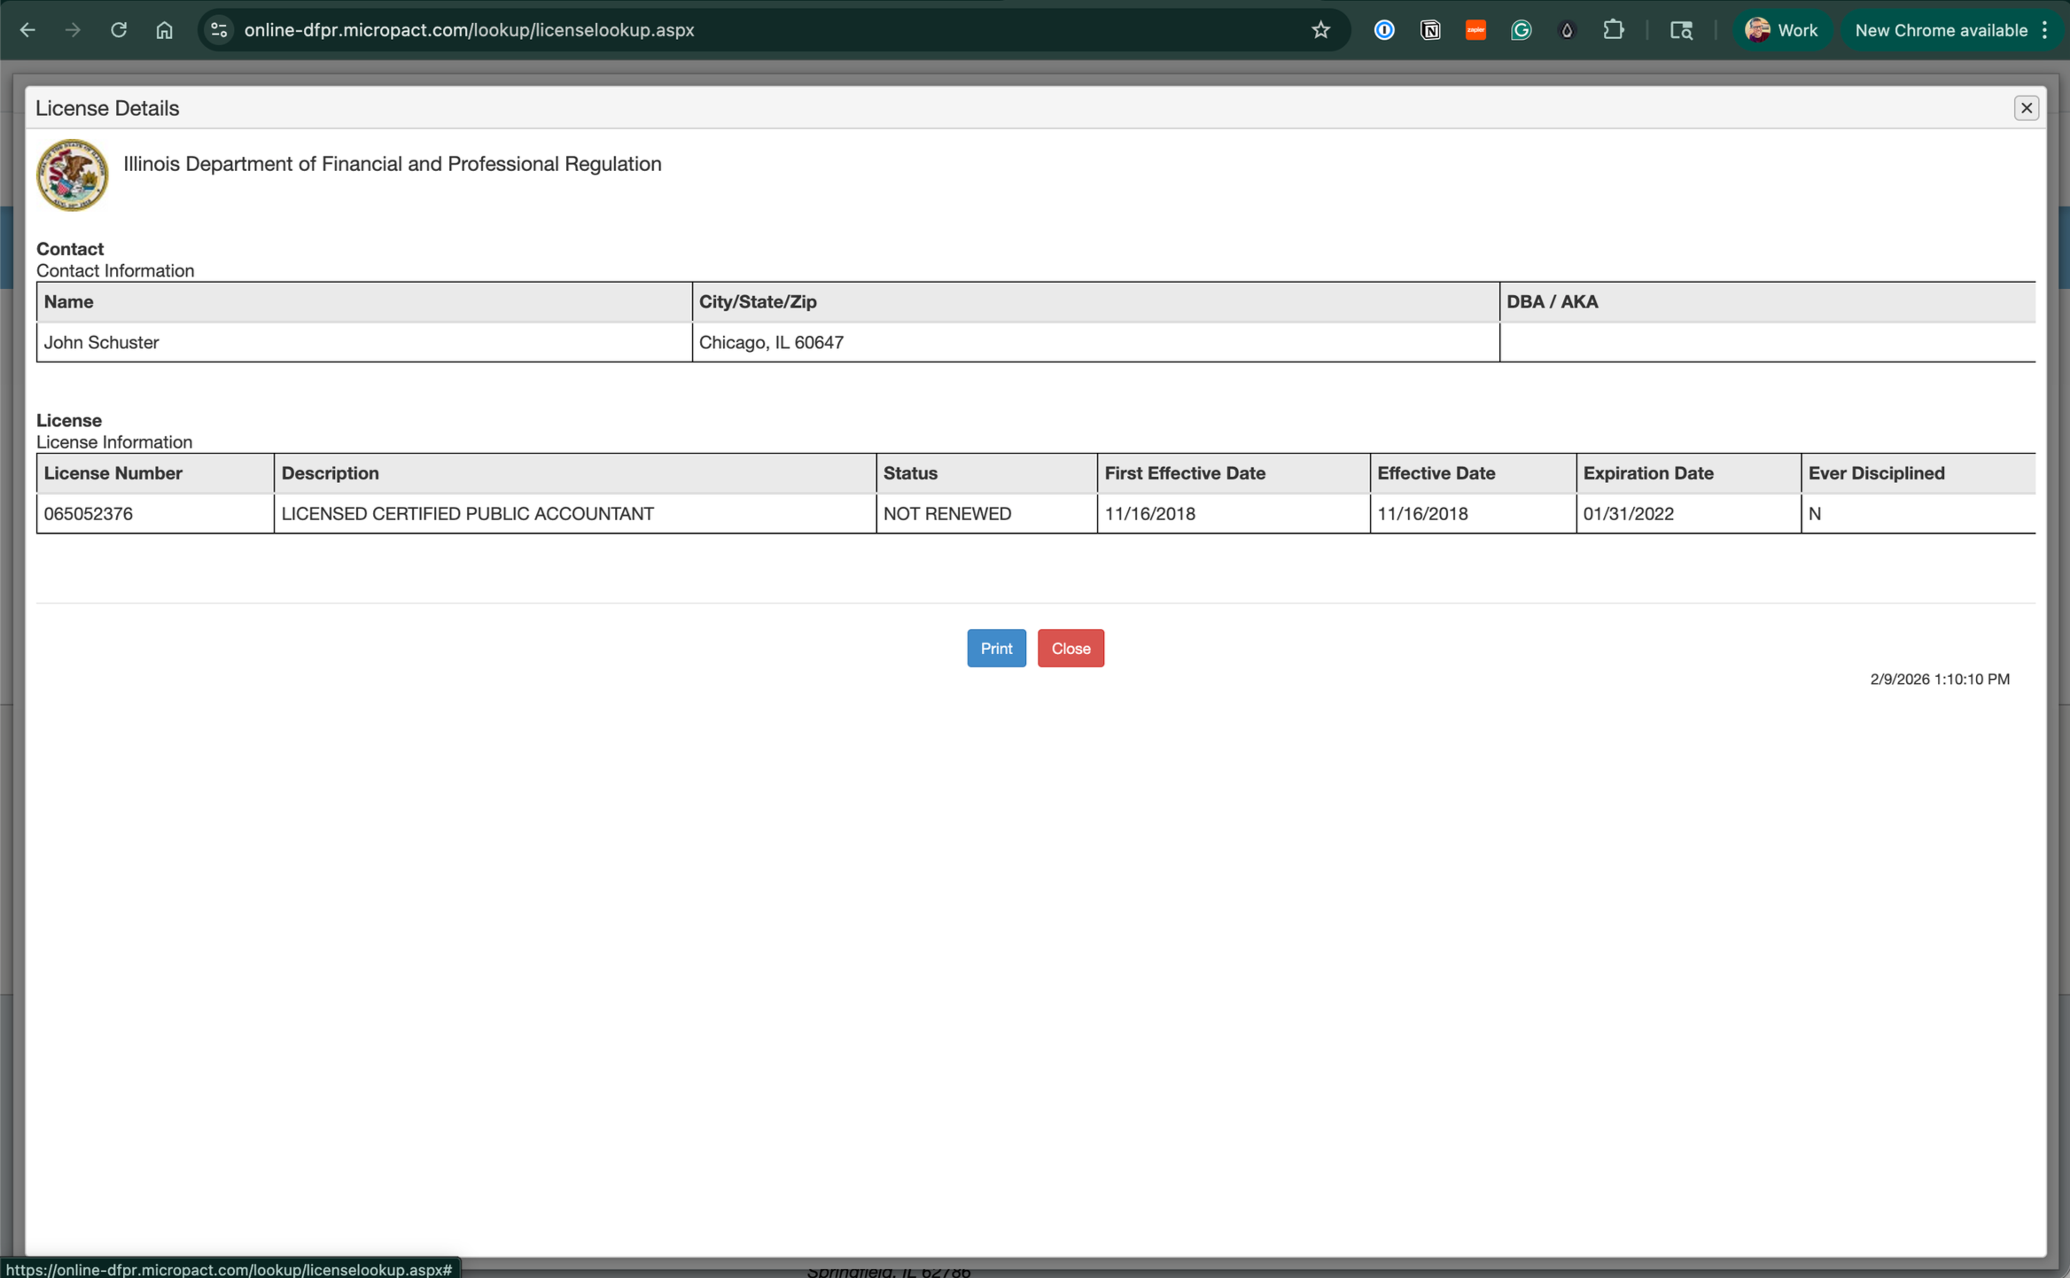Viewport: 2070px width, 1278px height.
Task: Bookmark this page with the star icon
Action: pos(1320,30)
